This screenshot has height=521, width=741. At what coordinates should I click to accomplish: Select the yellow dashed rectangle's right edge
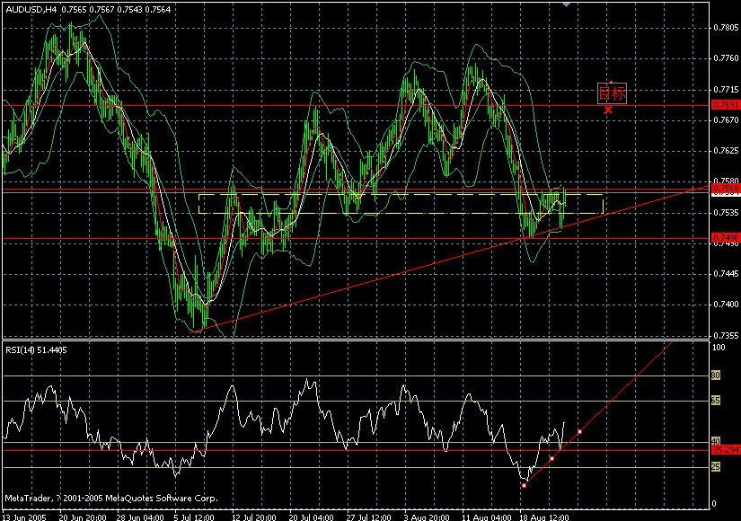point(603,204)
